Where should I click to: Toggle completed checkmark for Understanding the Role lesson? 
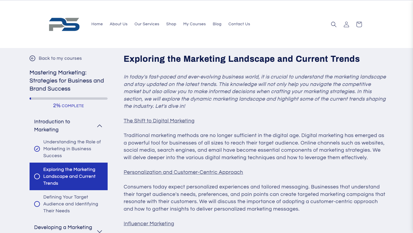tap(37, 149)
